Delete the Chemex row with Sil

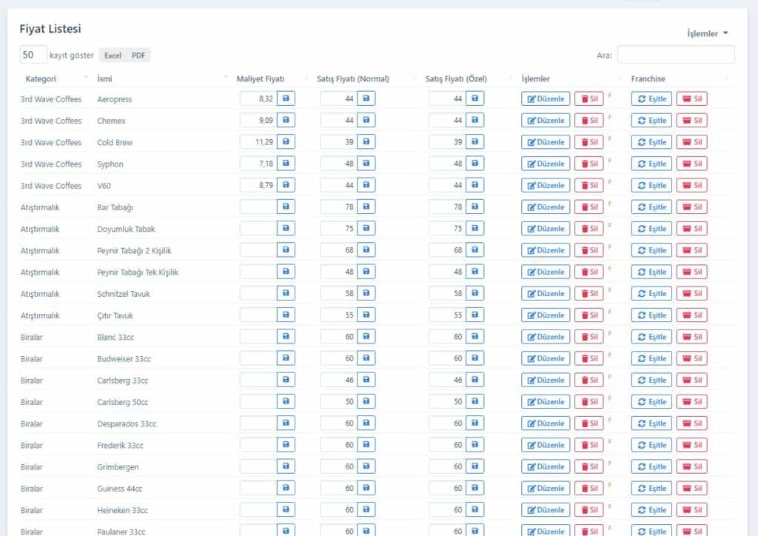(x=588, y=121)
